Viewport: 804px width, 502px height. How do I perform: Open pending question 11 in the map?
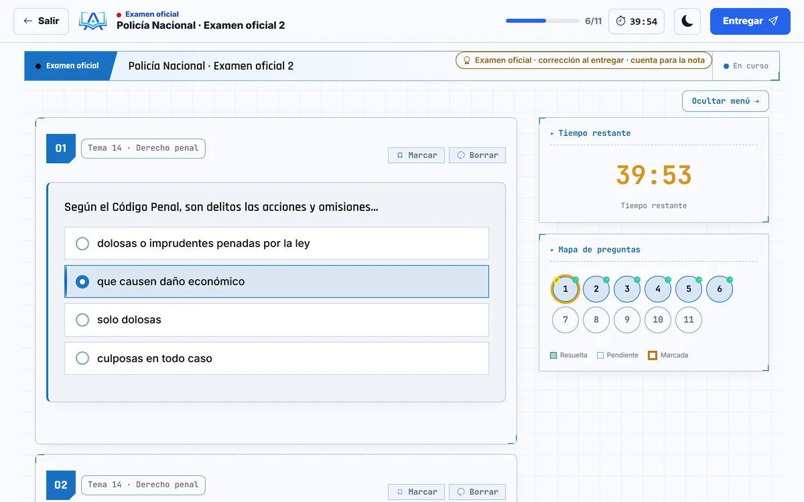coord(689,320)
